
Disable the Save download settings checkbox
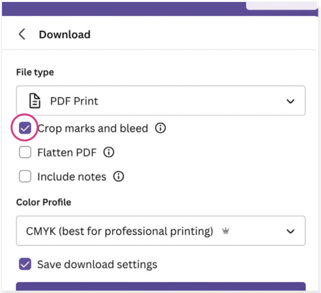[25, 264]
